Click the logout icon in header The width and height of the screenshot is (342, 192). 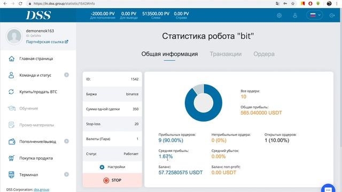pyautogui.click(x=332, y=15)
